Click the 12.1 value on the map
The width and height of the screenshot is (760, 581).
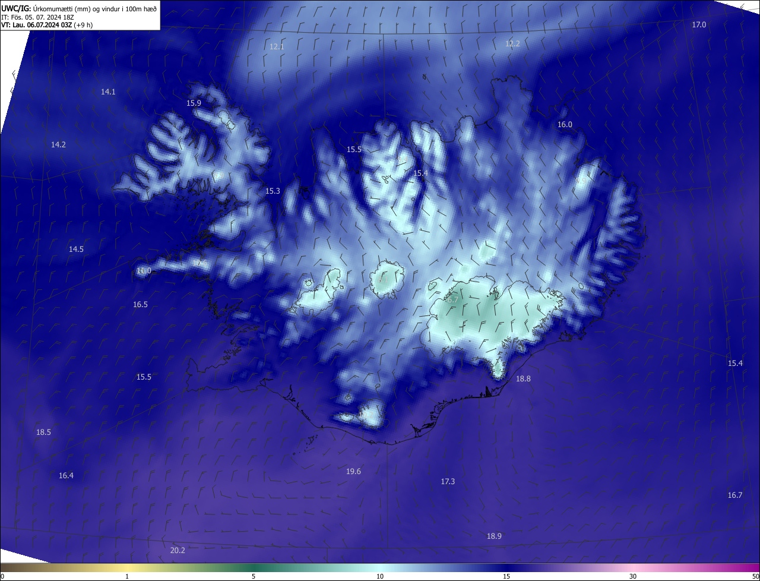pos(277,46)
